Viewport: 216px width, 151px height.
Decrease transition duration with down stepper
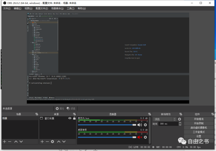pos(180,125)
